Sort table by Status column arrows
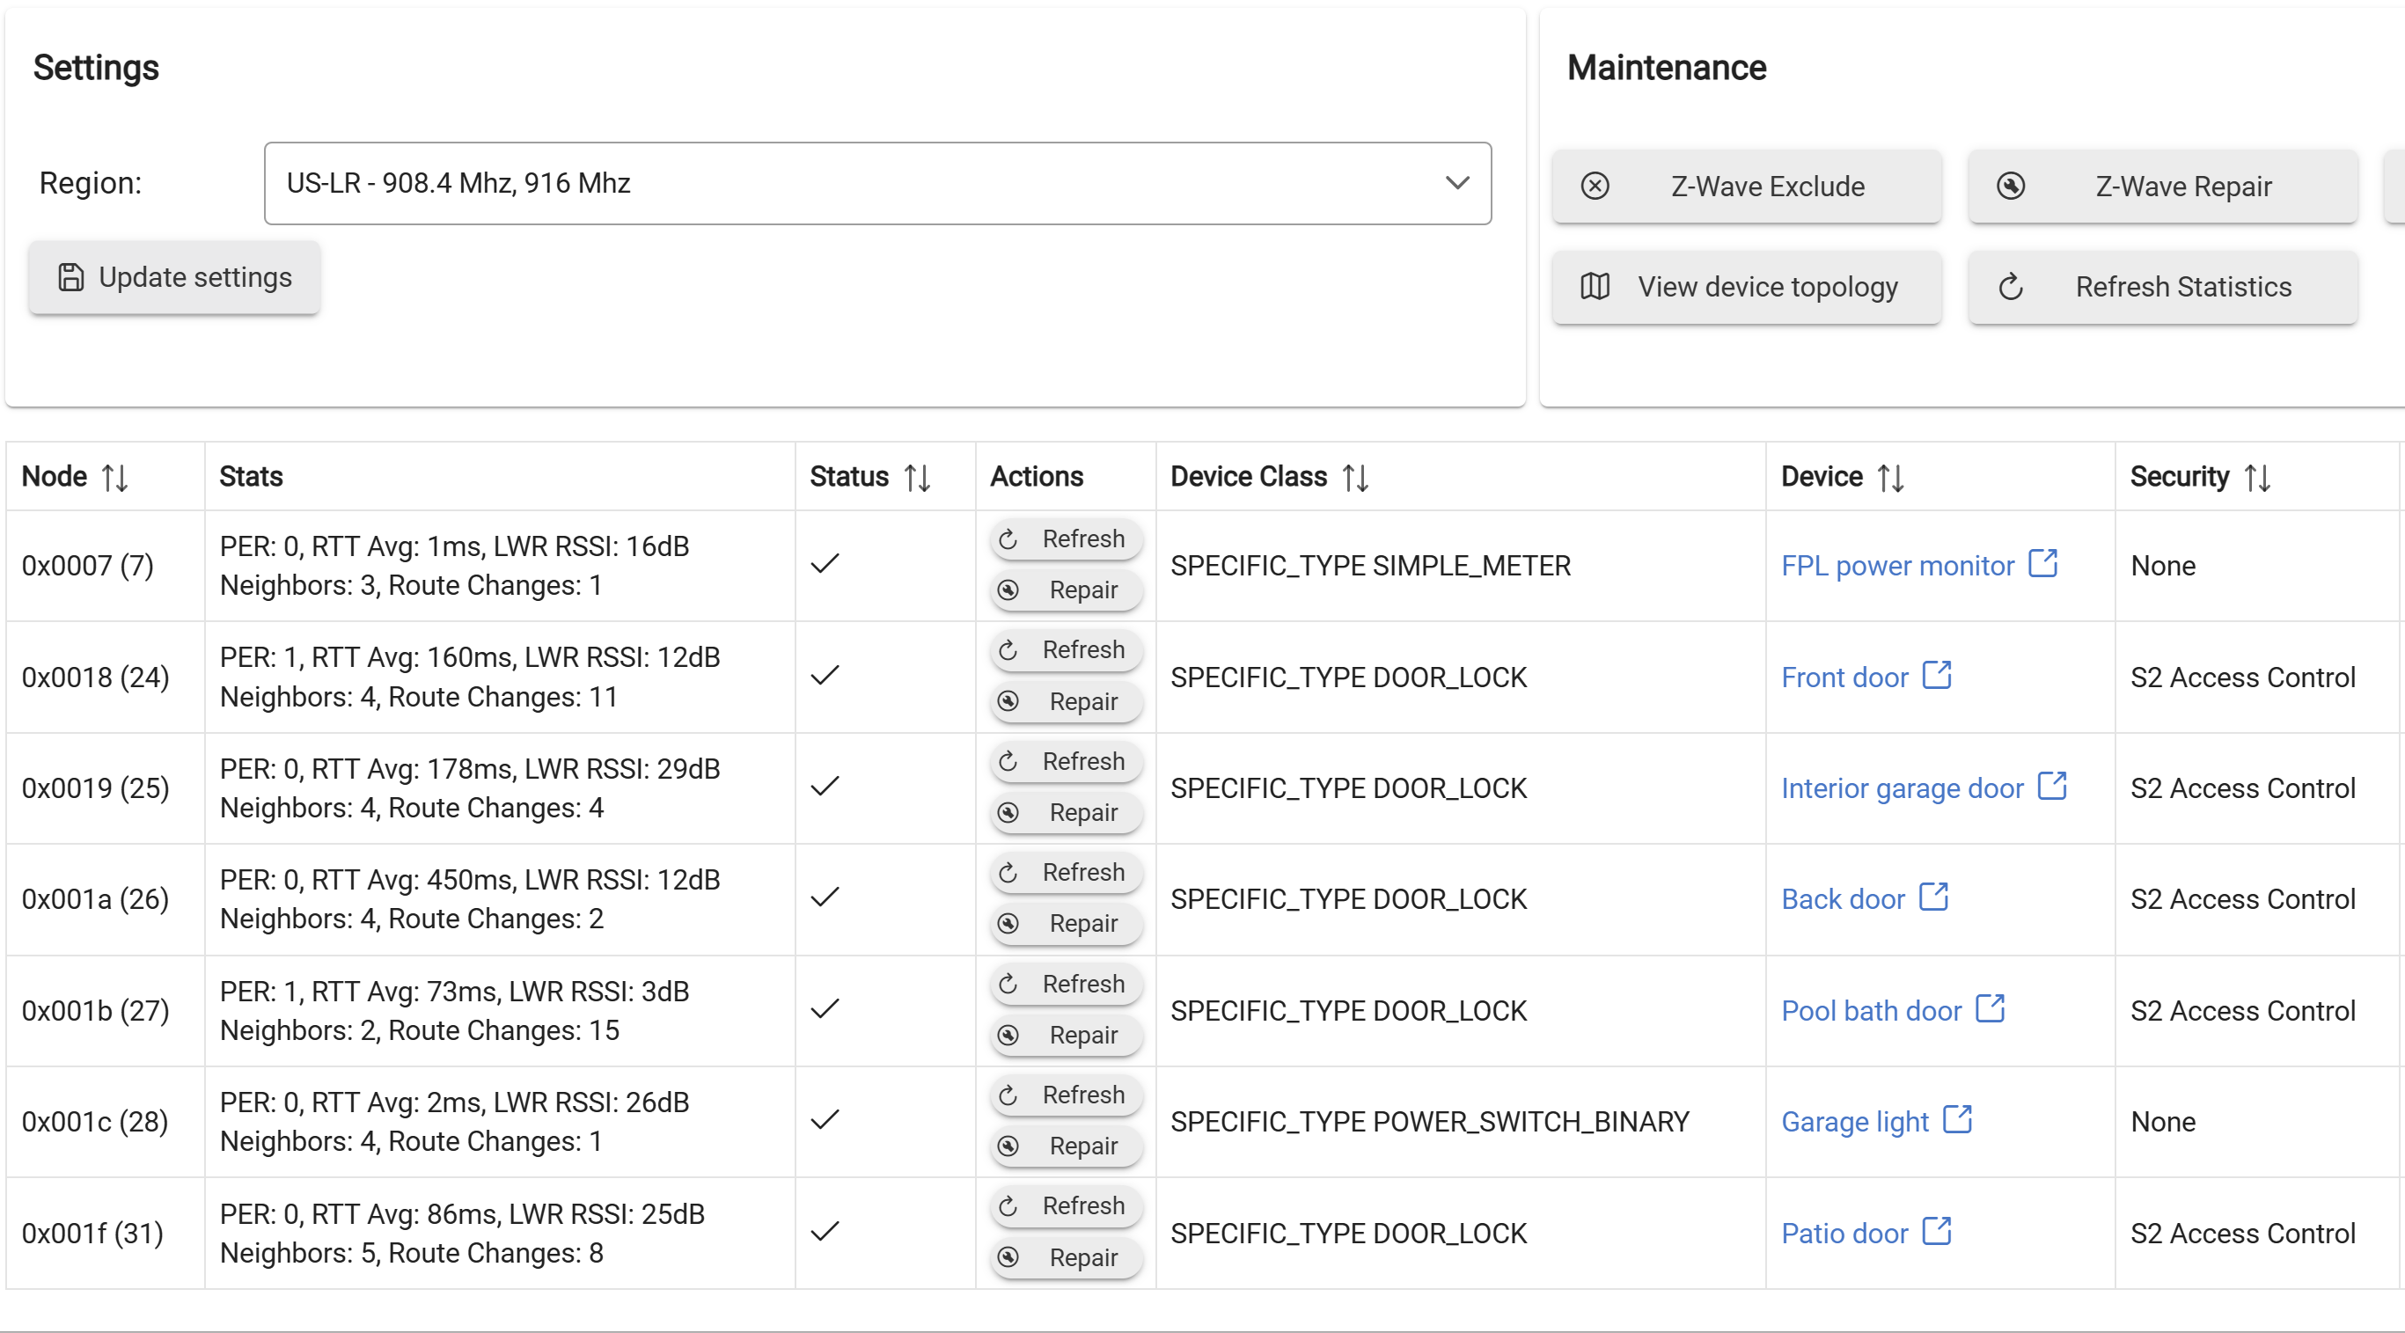This screenshot has width=2405, height=1333. [917, 477]
